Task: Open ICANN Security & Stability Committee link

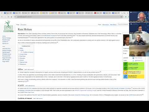Action: click(120, 88)
